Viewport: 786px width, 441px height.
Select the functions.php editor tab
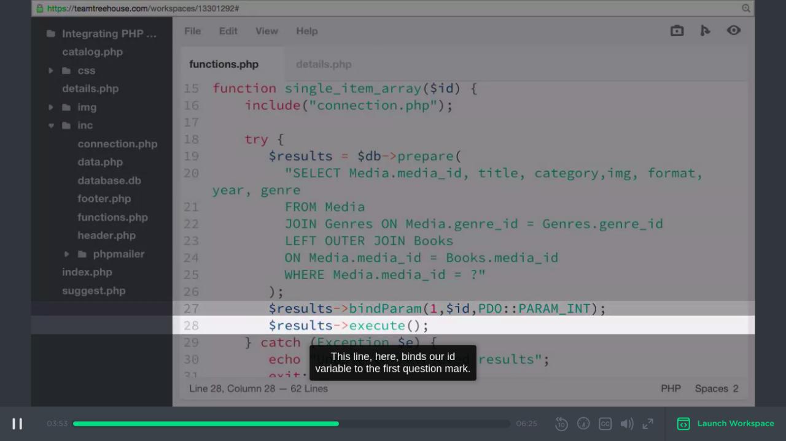[224, 64]
